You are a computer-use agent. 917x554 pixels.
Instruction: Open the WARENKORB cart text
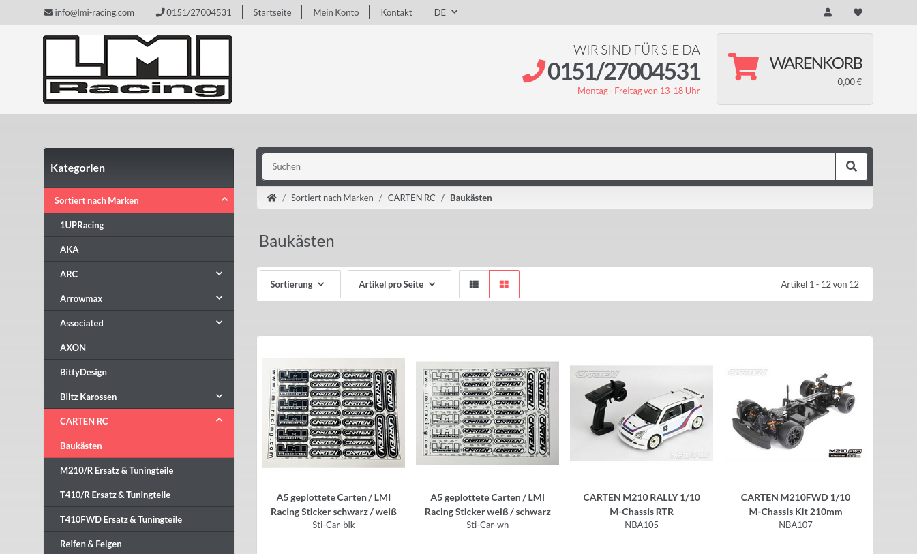pyautogui.click(x=815, y=63)
